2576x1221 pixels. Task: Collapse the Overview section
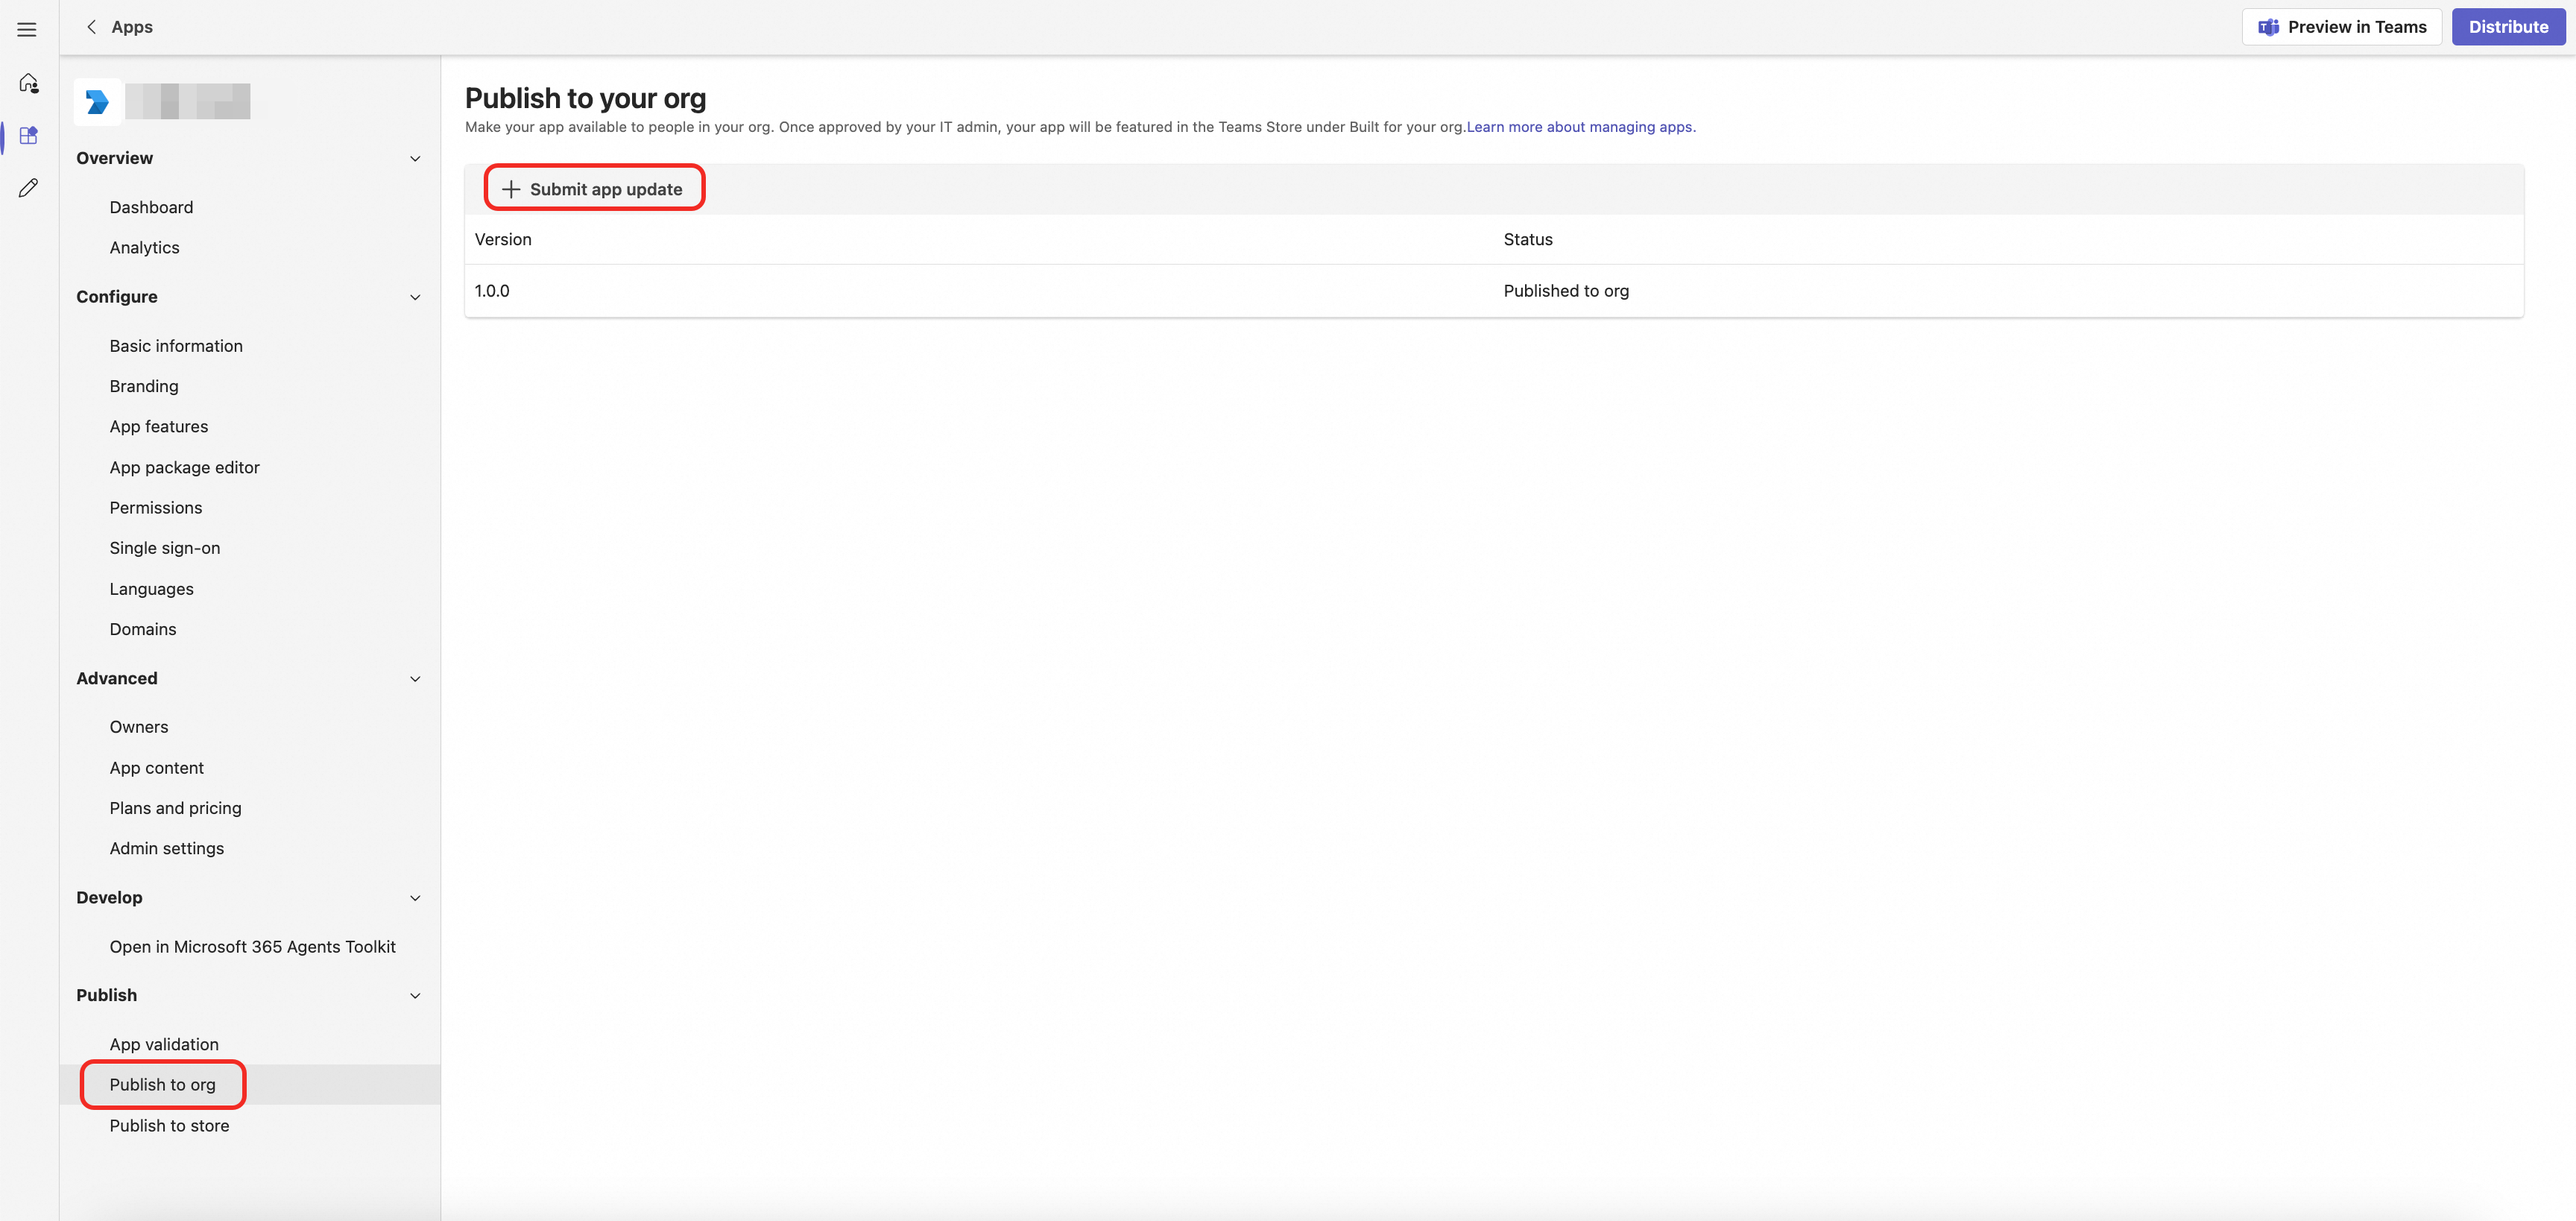click(415, 158)
